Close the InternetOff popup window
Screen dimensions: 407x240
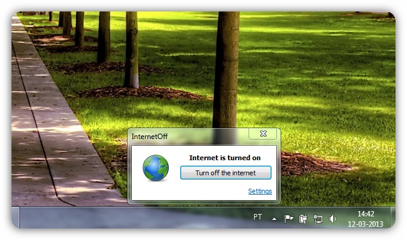pyautogui.click(x=263, y=134)
